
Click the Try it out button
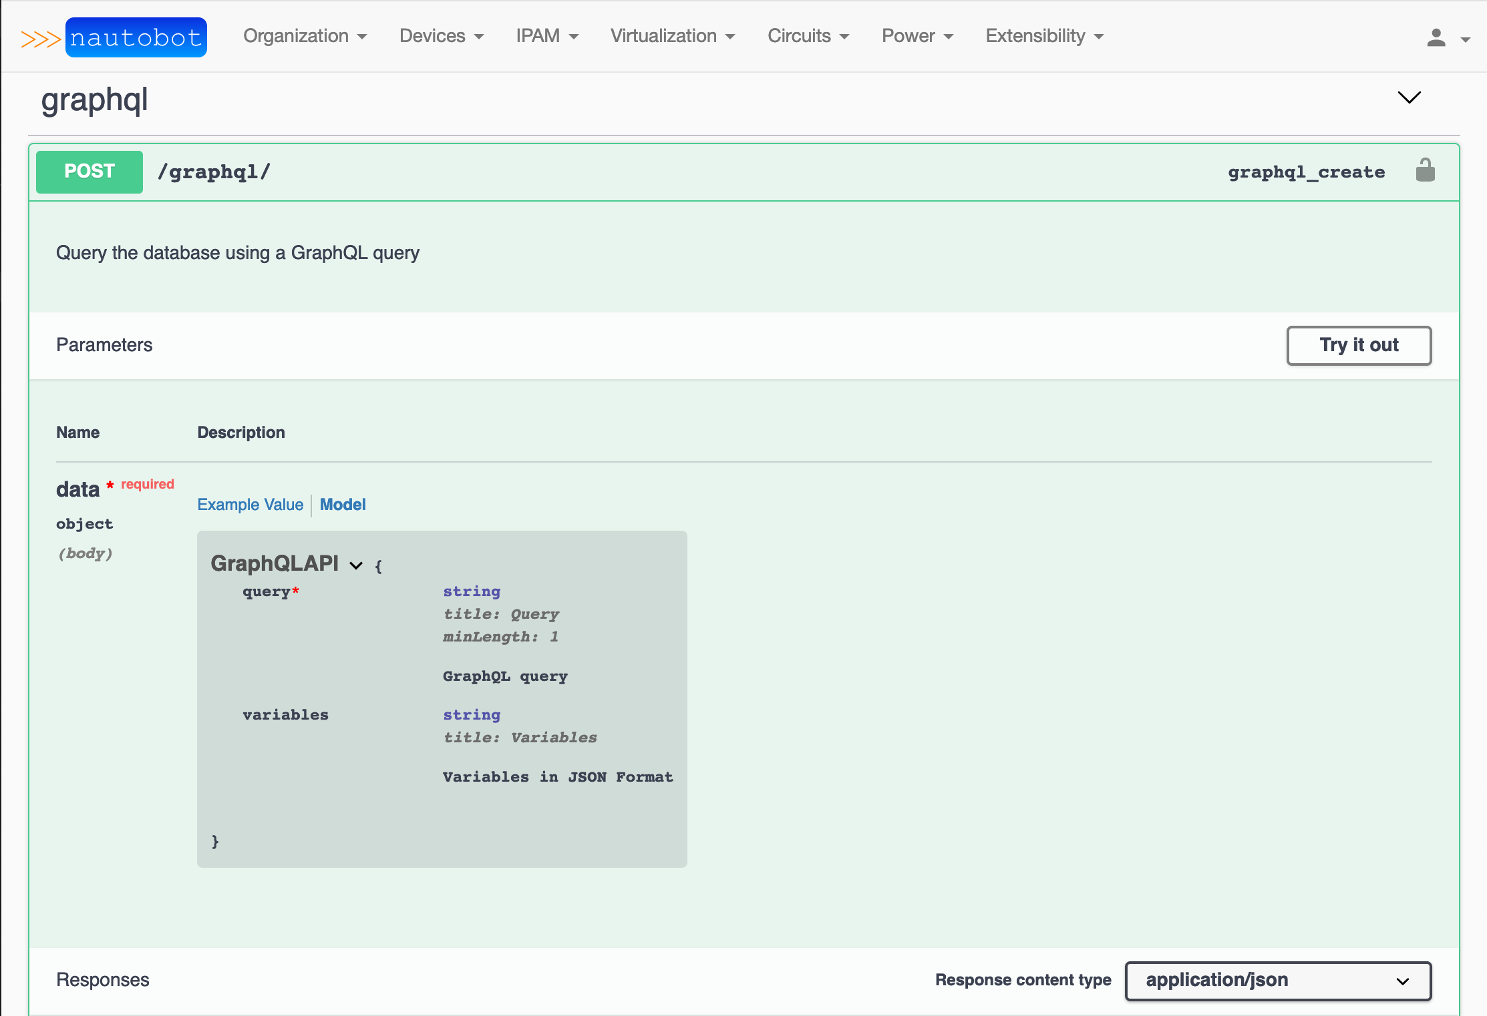point(1357,344)
